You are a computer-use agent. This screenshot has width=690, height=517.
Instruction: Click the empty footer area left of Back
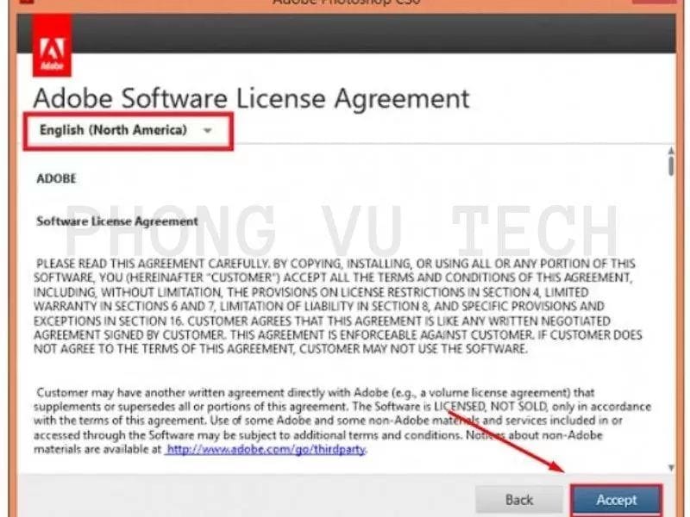241,499
